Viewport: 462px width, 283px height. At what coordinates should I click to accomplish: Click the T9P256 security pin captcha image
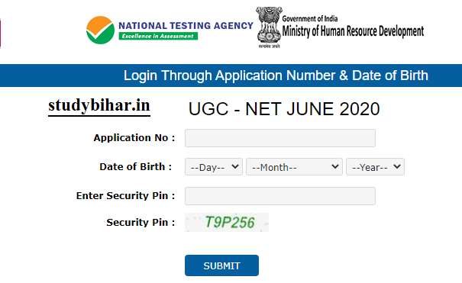click(x=227, y=223)
